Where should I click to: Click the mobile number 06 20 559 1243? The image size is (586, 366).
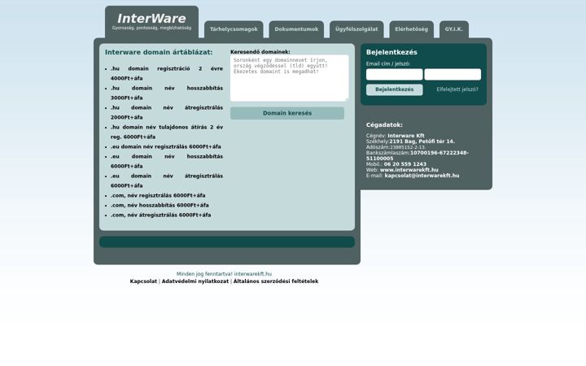(x=405, y=164)
